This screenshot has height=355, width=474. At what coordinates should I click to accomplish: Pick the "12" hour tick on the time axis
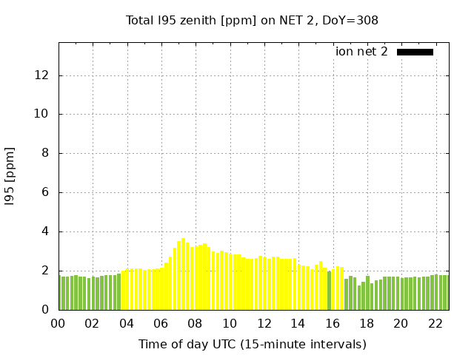[264, 323]
